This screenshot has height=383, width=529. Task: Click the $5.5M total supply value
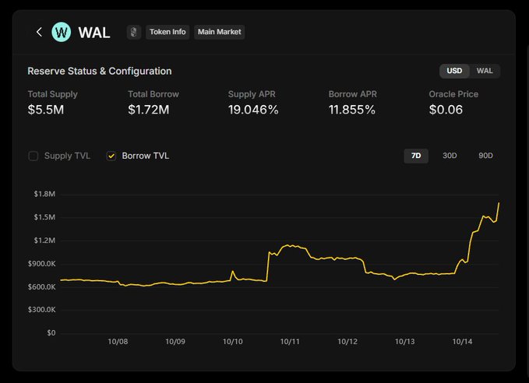tap(46, 110)
